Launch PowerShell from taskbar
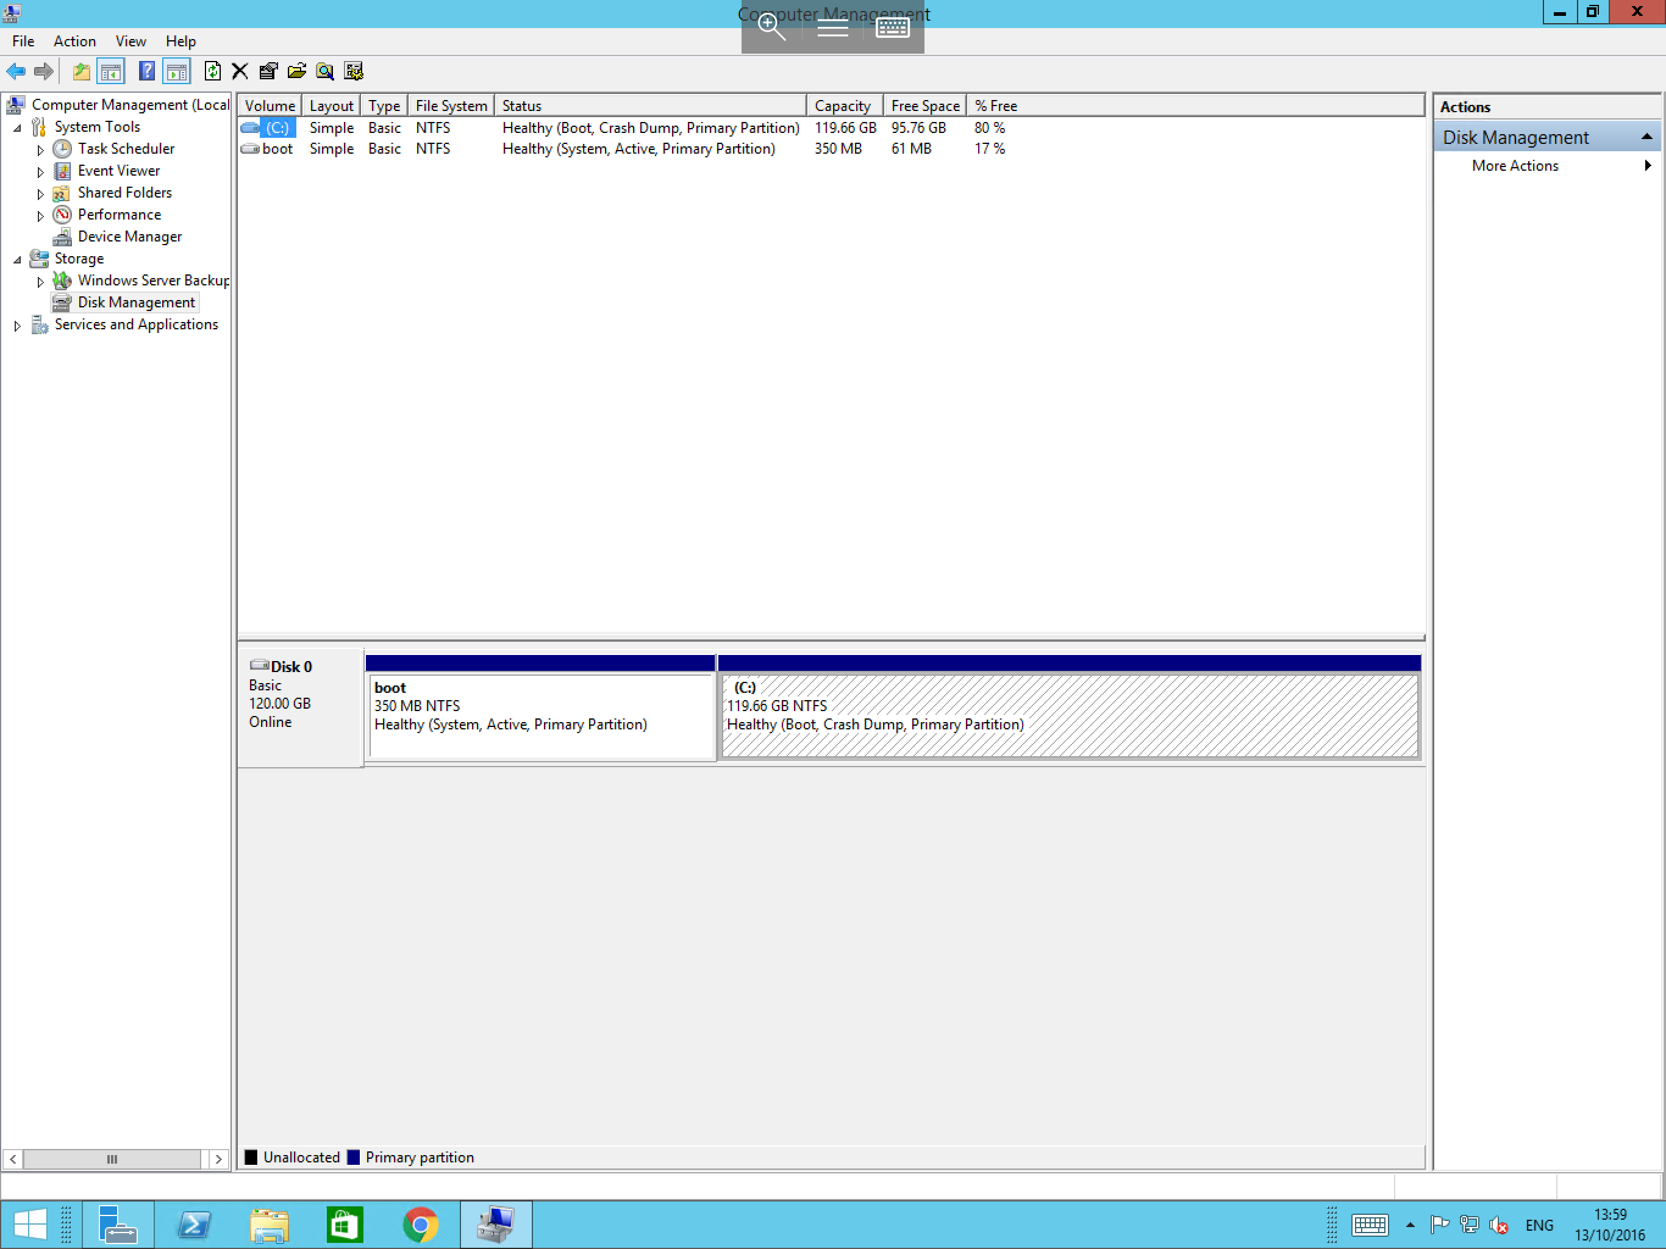Screen dimensions: 1666x1249 pos(195,1224)
